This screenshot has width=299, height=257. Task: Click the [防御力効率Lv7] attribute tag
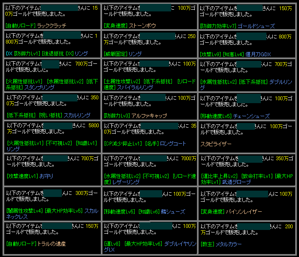(218, 26)
